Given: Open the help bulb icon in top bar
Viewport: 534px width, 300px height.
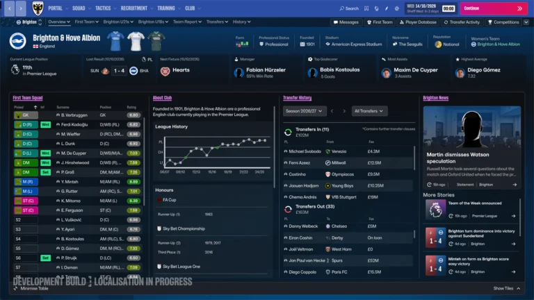Looking at the screenshot, I should coord(376,8).
